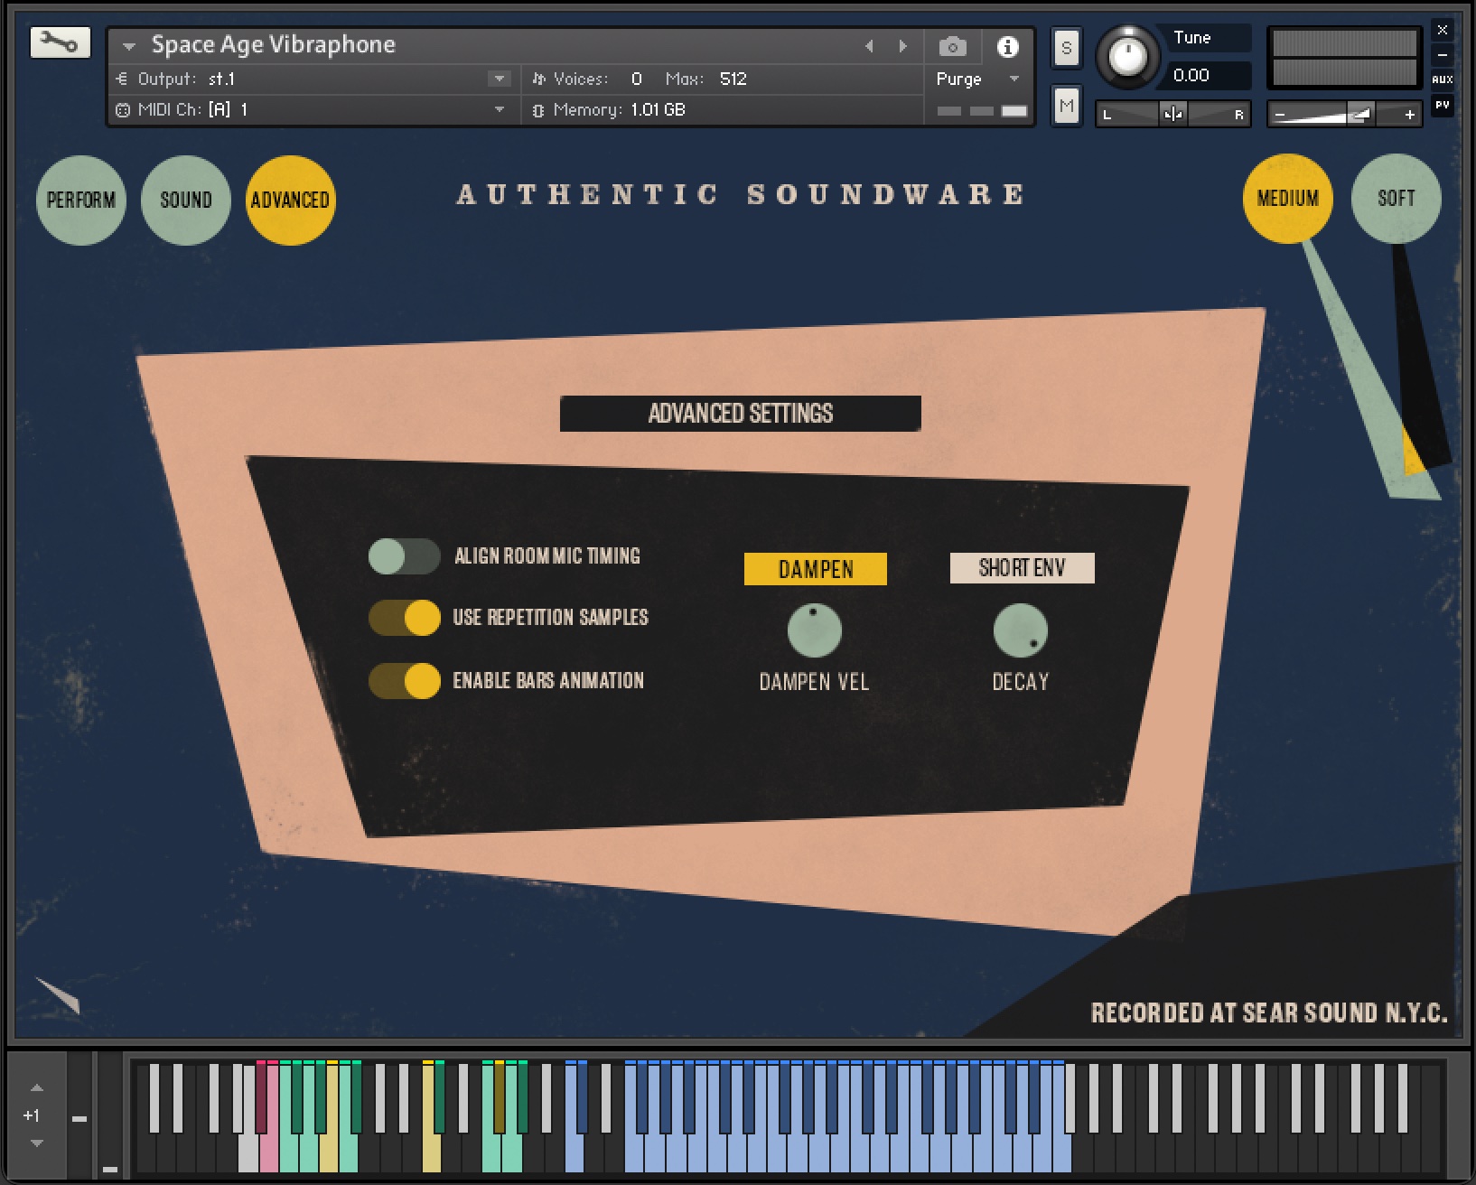Image resolution: width=1476 pixels, height=1185 pixels.
Task: Click the small arrow logo at bottom left
Action: tap(57, 994)
